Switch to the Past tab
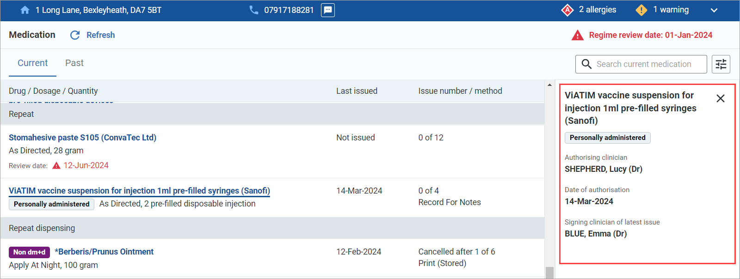This screenshot has width=740, height=279. [74, 63]
